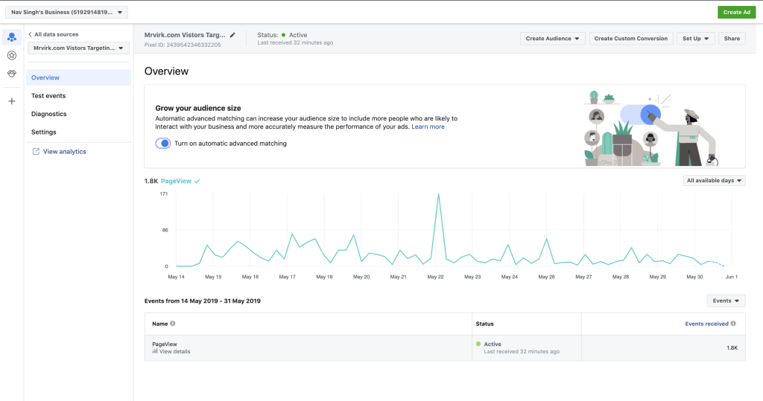Viewport: 763px width, 401px height.
Task: Click the May 22 peak on chart
Action: pyautogui.click(x=438, y=194)
